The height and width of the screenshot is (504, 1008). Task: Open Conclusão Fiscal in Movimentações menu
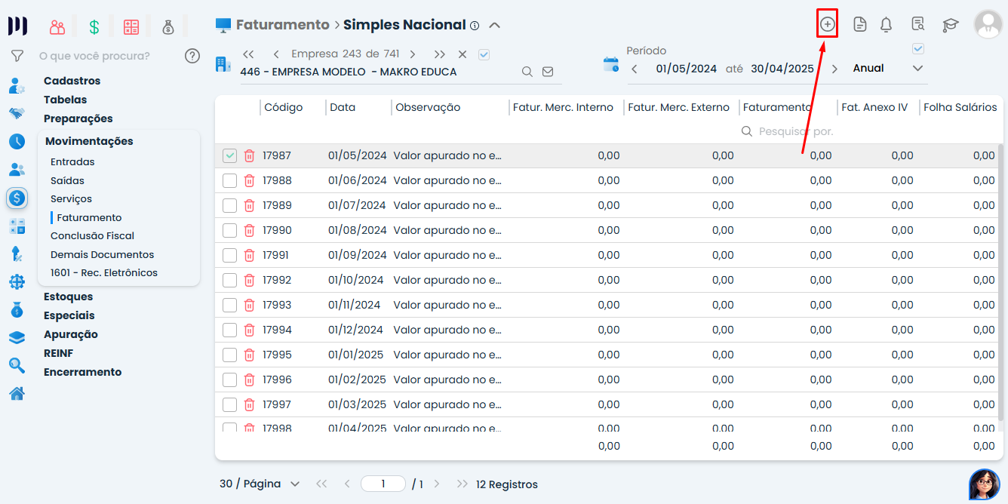(92, 235)
